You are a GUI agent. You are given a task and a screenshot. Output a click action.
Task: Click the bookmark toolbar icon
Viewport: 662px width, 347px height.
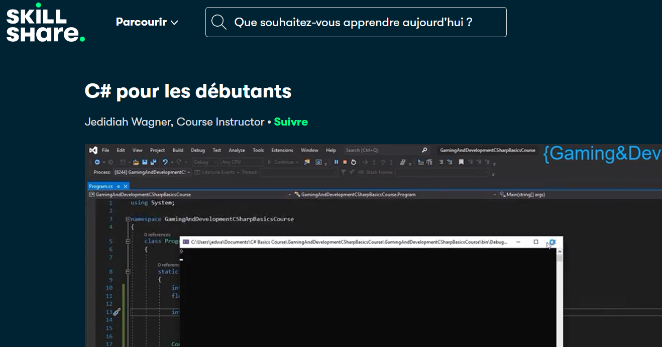point(461,162)
